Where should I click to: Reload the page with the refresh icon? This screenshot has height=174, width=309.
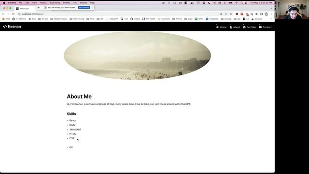coord(13,14)
